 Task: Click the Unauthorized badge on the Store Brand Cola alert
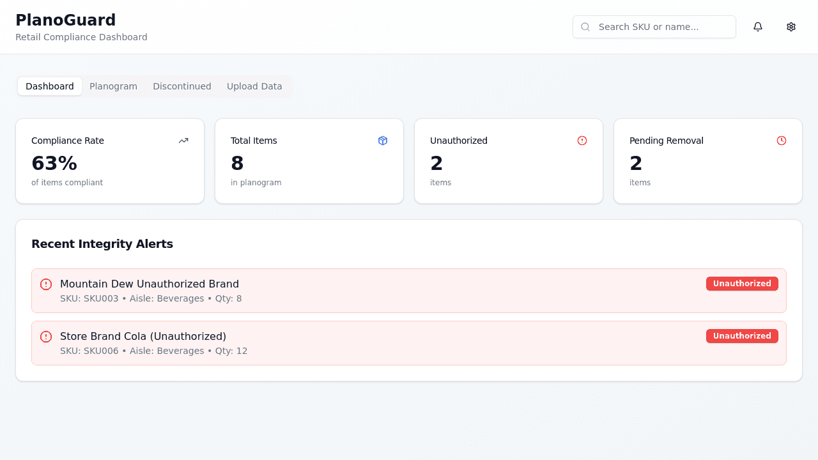pyautogui.click(x=742, y=336)
